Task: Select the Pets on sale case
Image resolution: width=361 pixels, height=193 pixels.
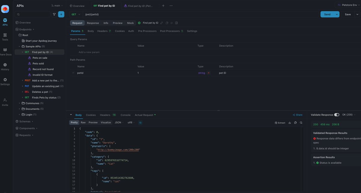Action: click(x=40, y=58)
